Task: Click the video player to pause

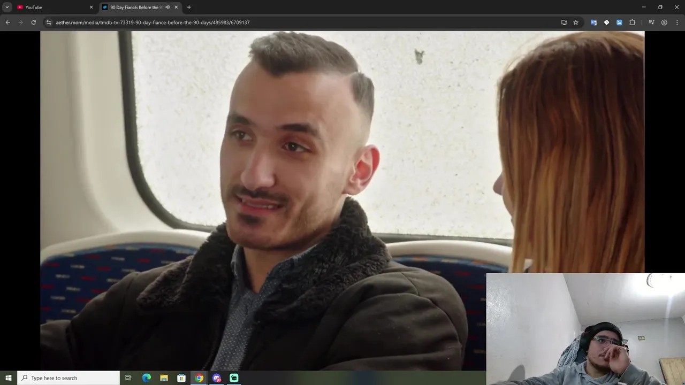Action: 342,201
